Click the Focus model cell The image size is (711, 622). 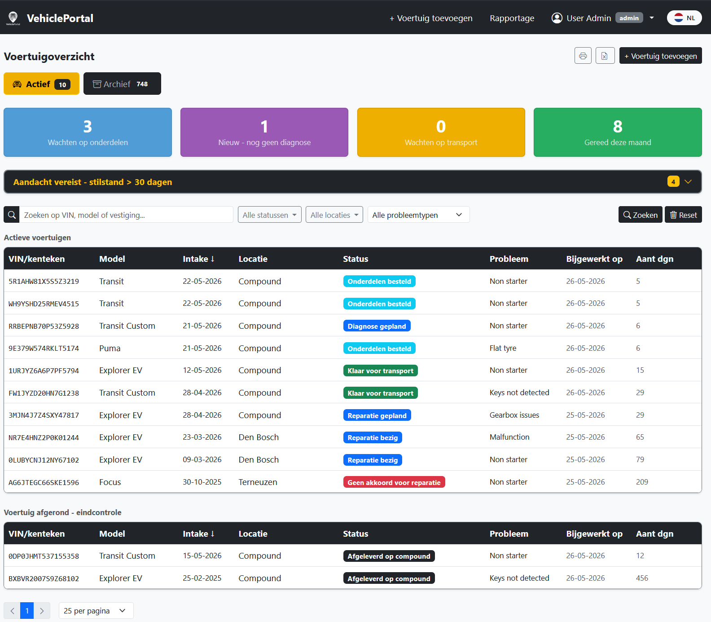click(x=110, y=482)
